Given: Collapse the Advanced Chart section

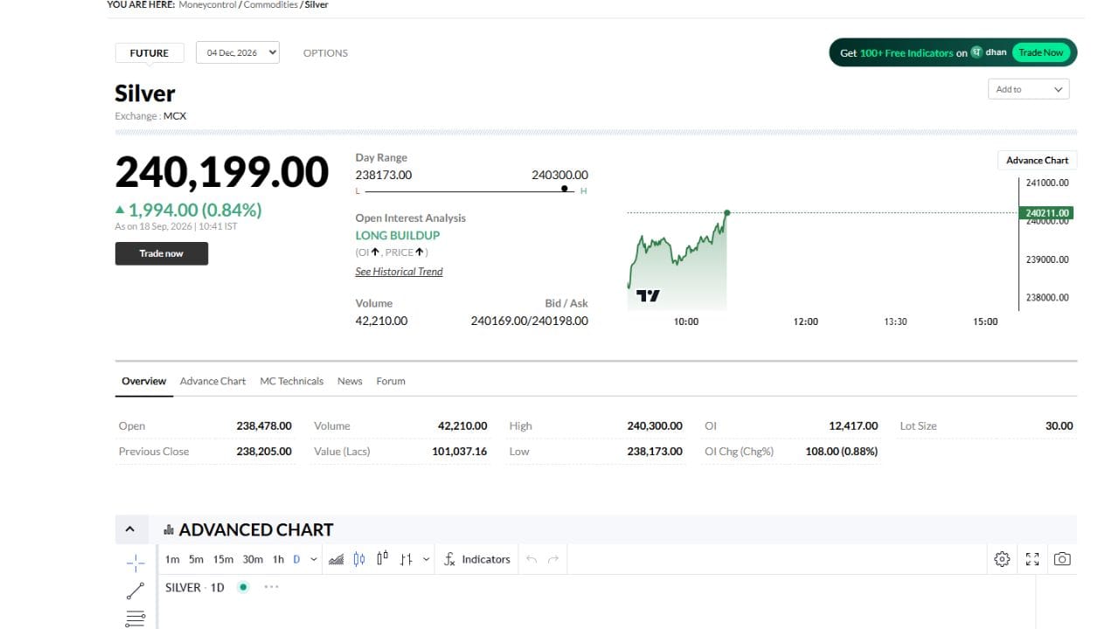Looking at the screenshot, I should pos(130,529).
